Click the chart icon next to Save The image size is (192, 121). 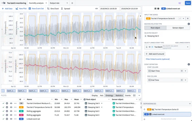coord(180,3)
